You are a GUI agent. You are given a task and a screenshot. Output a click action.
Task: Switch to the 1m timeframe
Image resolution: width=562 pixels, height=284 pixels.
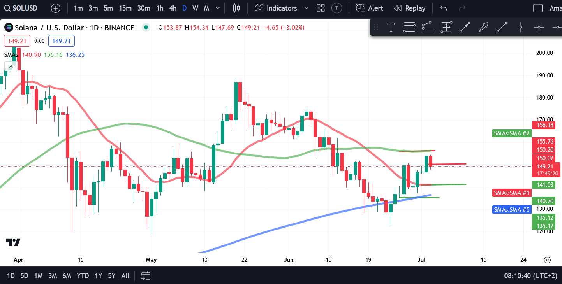click(78, 8)
